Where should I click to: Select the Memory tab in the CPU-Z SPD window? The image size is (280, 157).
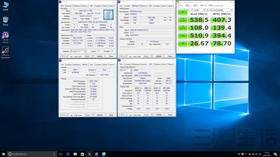point(144,64)
